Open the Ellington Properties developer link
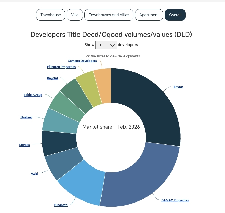225x213 pixels. [61, 67]
